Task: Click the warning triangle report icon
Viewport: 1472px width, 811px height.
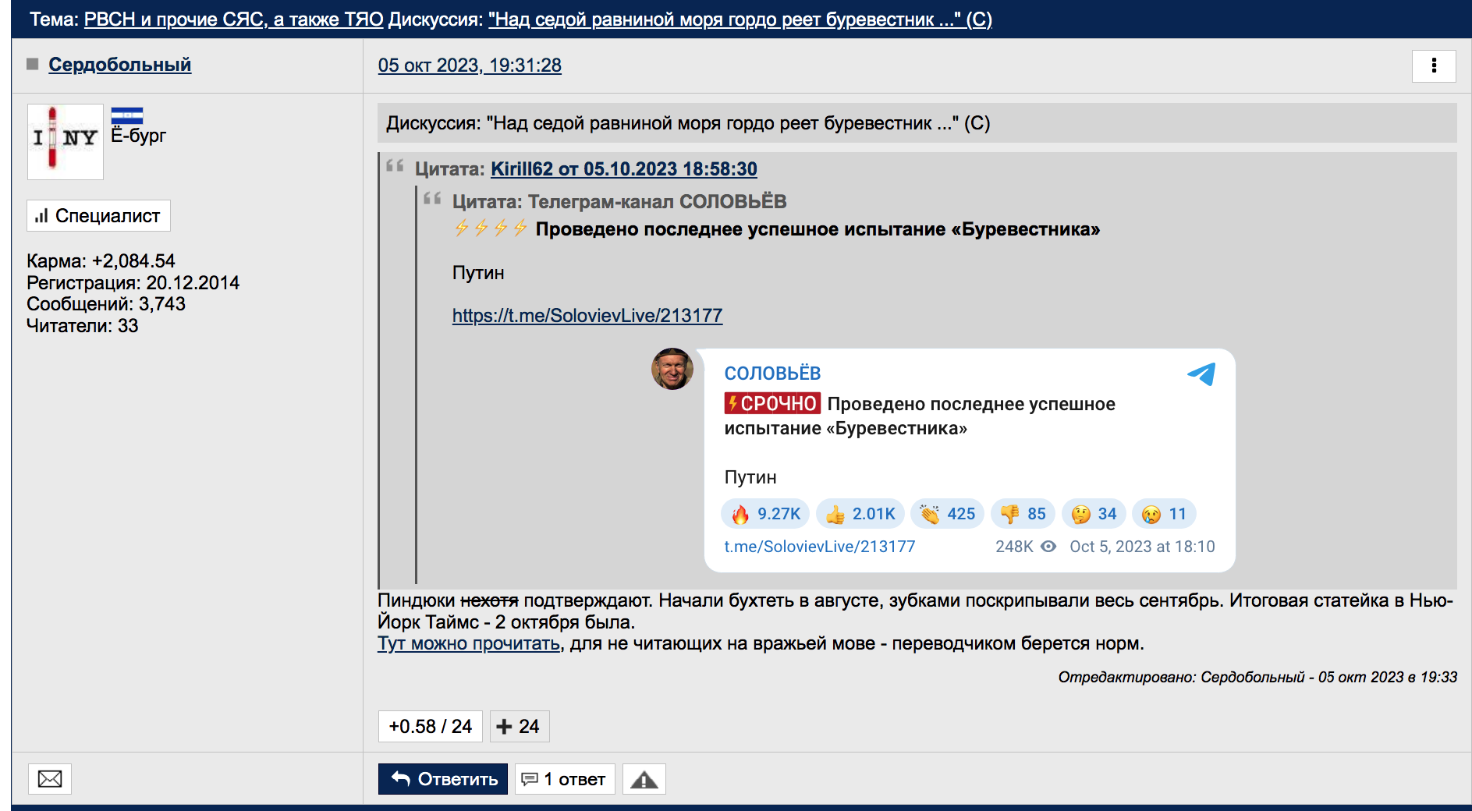Action: [644, 779]
